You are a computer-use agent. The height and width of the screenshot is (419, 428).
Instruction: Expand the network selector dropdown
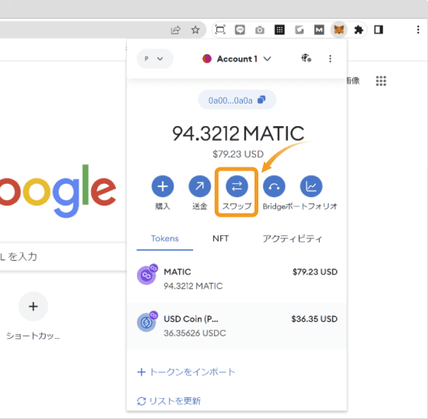pos(155,58)
